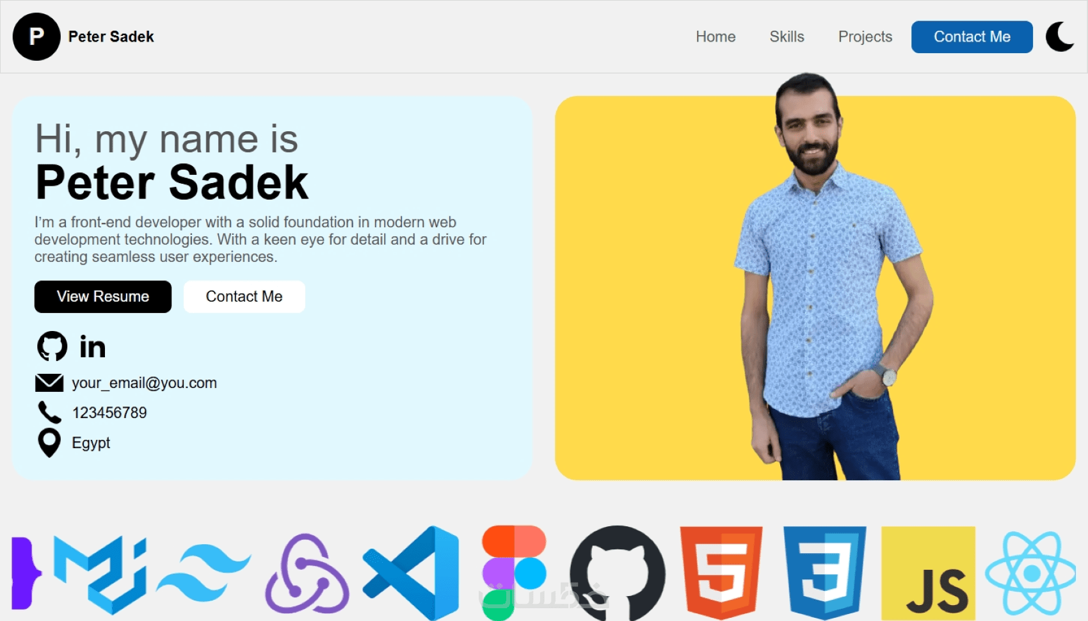1088x621 pixels.
Task: Click the email envelope icon
Action: [x=49, y=383]
